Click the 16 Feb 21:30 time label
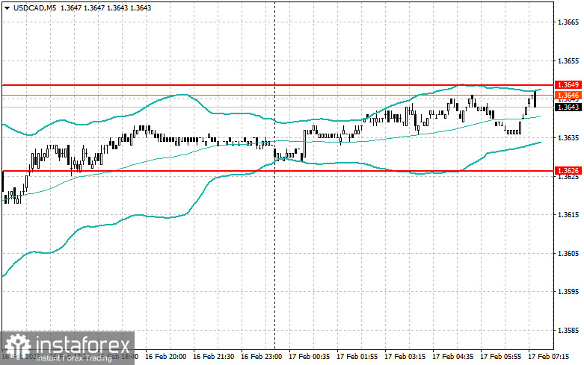The image size is (584, 365). point(214,357)
